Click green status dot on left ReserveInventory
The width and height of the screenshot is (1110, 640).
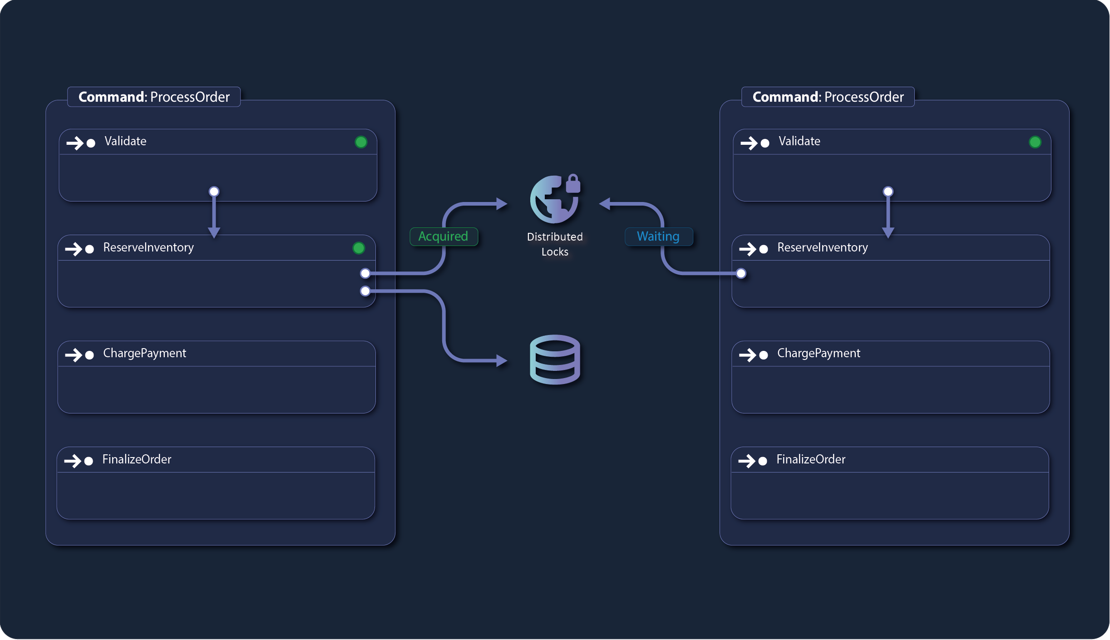coord(359,248)
